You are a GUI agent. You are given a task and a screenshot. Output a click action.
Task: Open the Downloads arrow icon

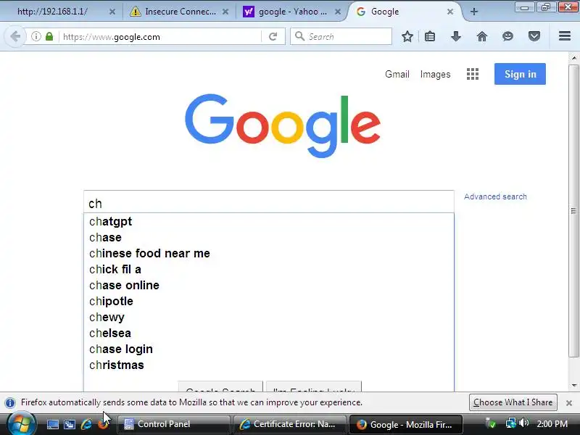click(456, 36)
